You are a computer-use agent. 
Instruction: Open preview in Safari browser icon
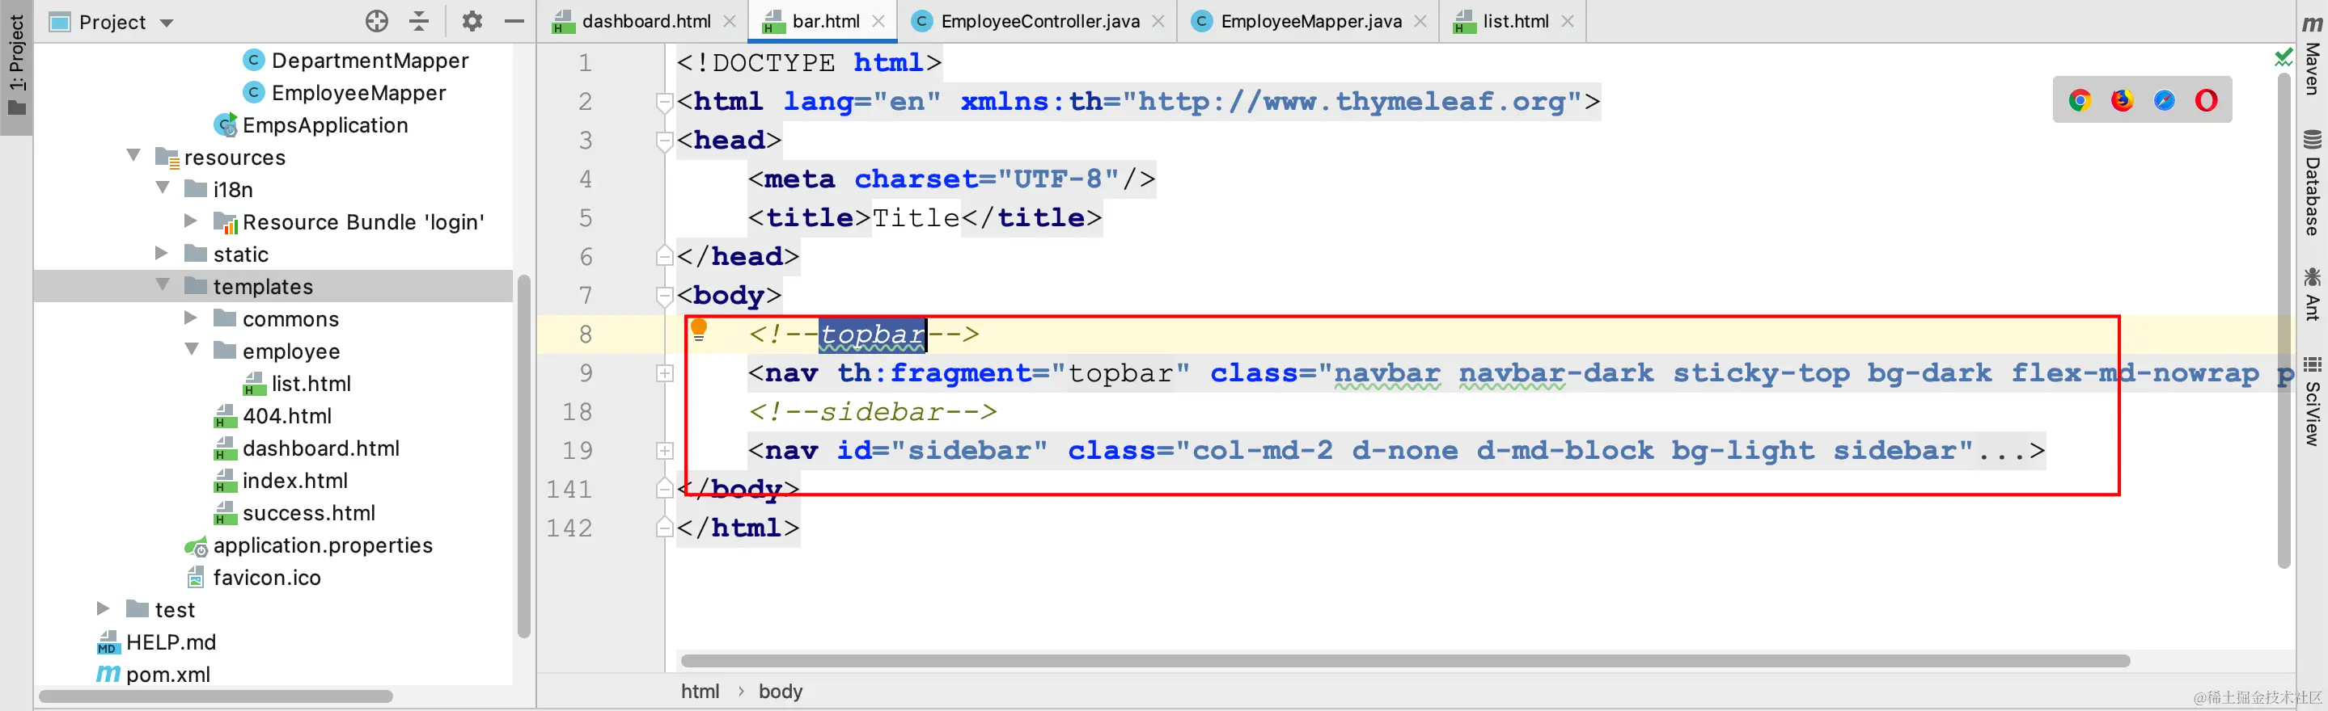point(2165,100)
